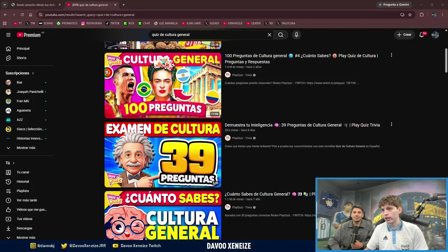The height and width of the screenshot is (252, 448).
Task: Run the search with the magnifier button
Action: [x=281, y=35]
